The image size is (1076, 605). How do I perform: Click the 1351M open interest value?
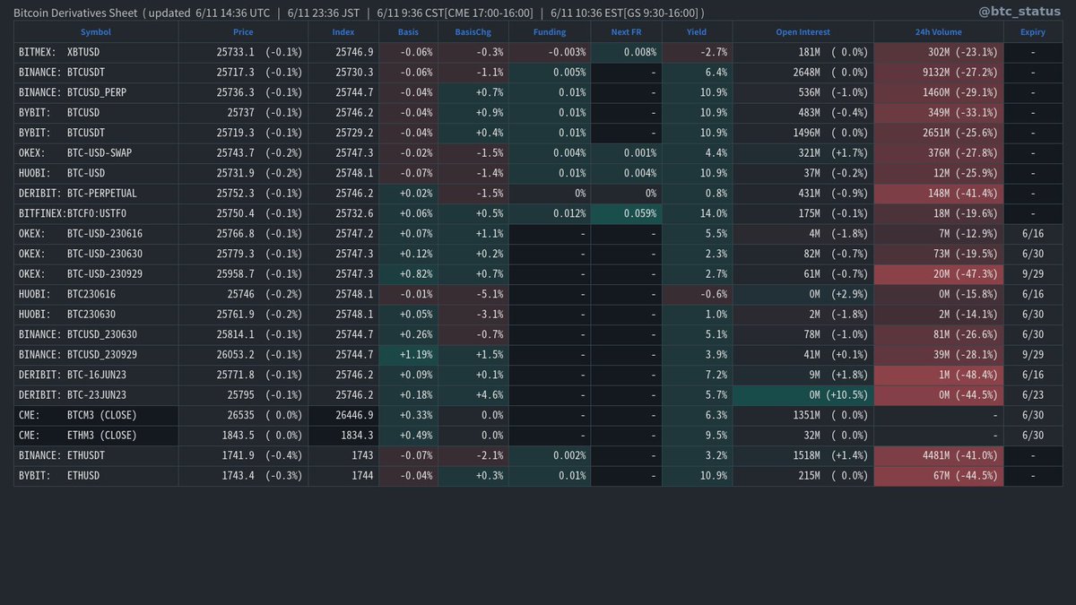click(806, 415)
